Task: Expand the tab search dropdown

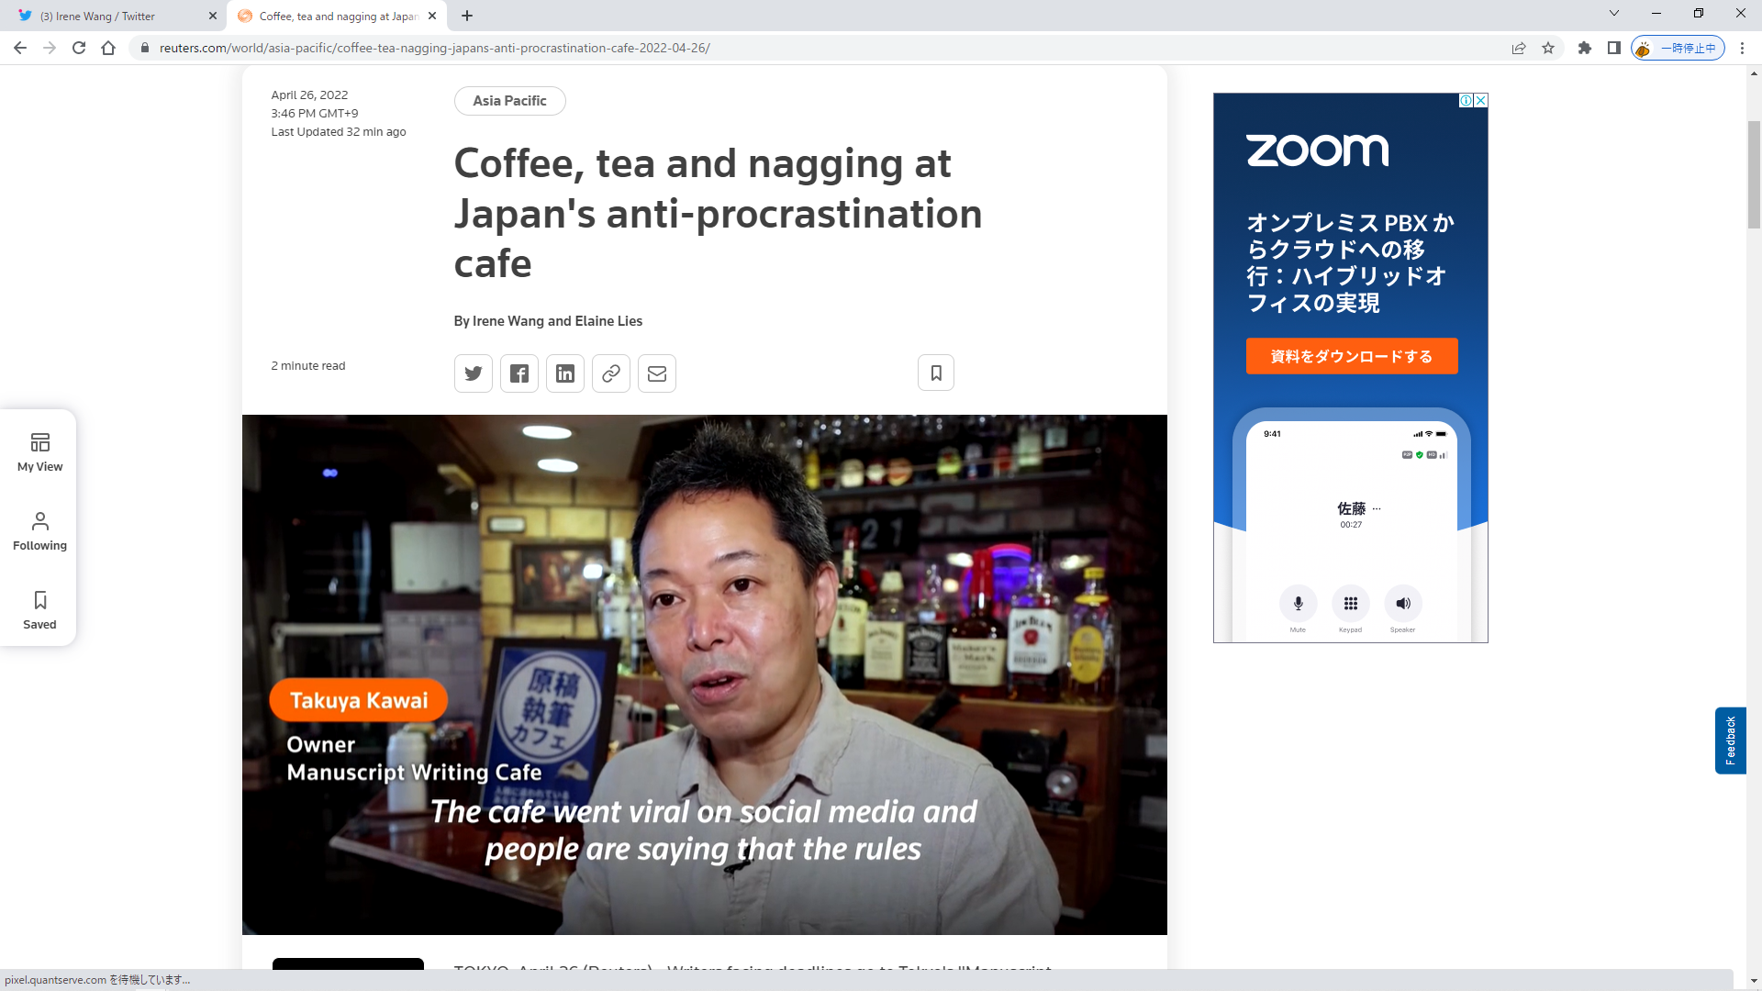Action: pos(1613,14)
